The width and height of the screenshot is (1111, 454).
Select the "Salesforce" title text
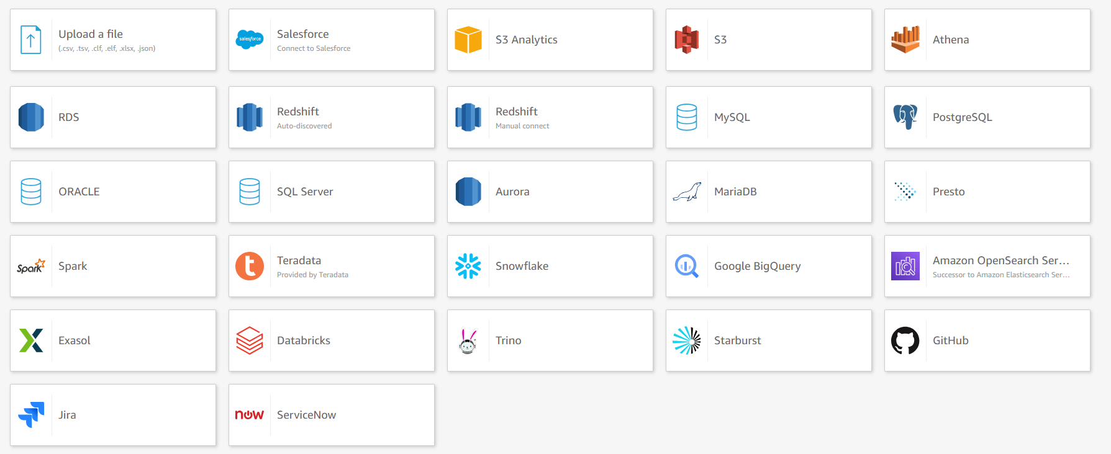(303, 34)
